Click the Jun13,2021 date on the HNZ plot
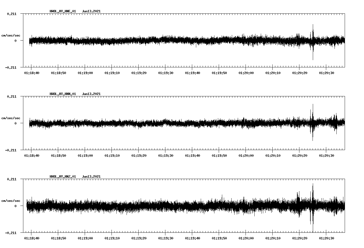This screenshot has width=364, height=248. pos(91,177)
